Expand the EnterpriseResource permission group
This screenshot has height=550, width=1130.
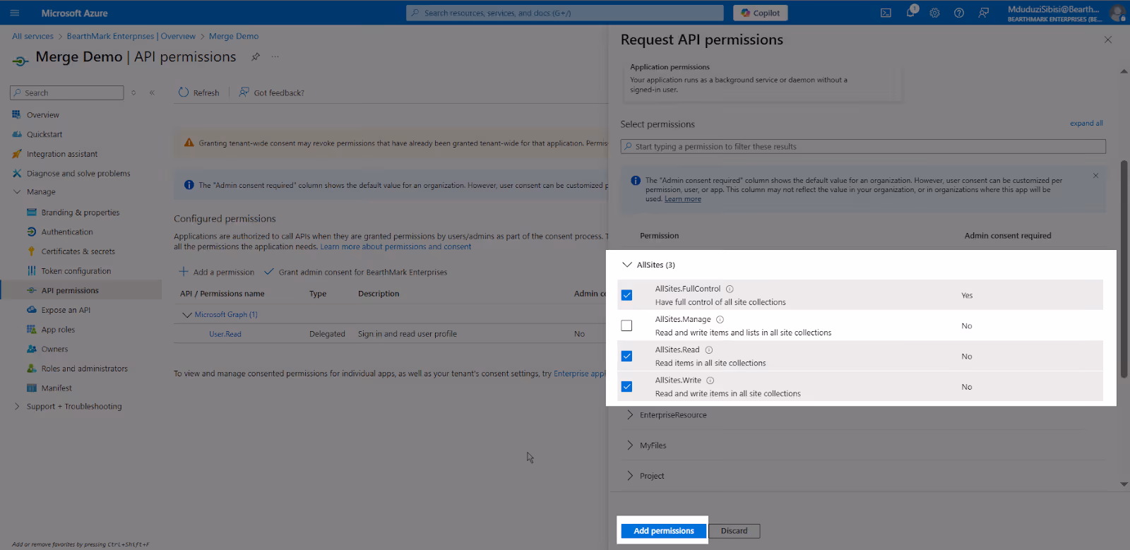click(x=630, y=414)
